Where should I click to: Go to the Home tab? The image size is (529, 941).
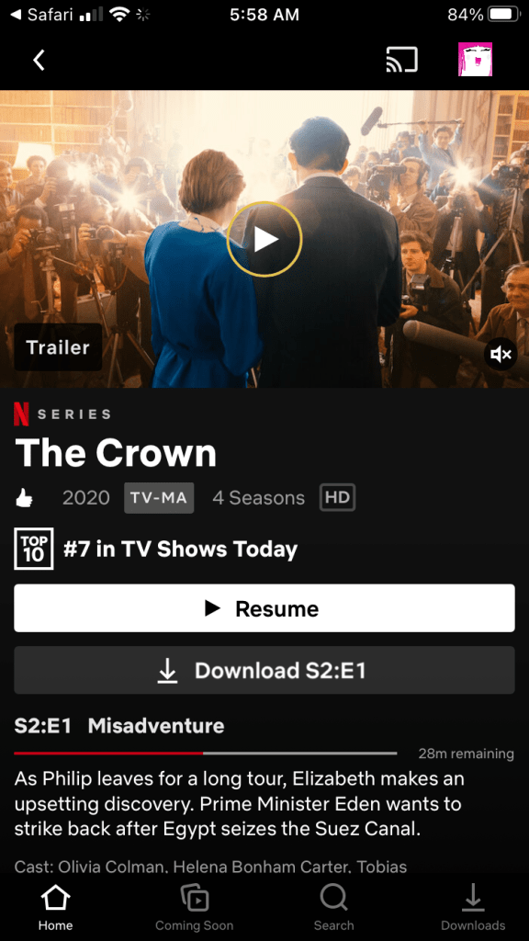coord(55,907)
